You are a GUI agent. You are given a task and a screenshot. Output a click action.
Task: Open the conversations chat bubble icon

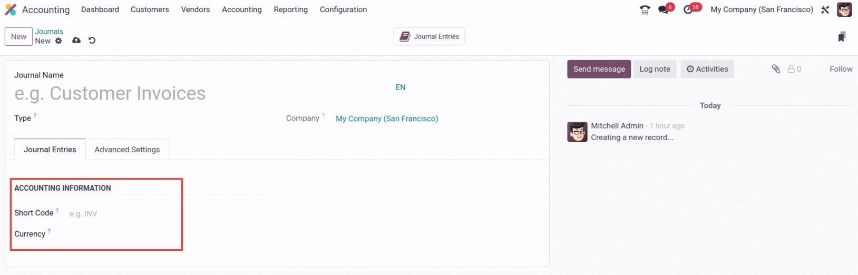pyautogui.click(x=664, y=9)
